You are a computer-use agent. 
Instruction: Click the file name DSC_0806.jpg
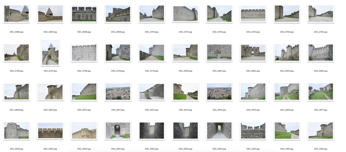tap(16, 110)
